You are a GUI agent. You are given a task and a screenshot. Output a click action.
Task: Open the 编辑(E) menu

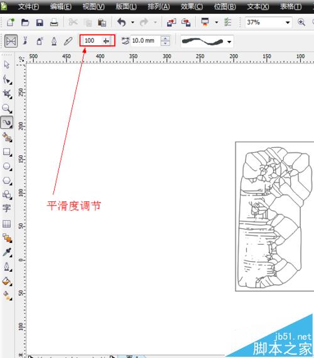(x=61, y=6)
